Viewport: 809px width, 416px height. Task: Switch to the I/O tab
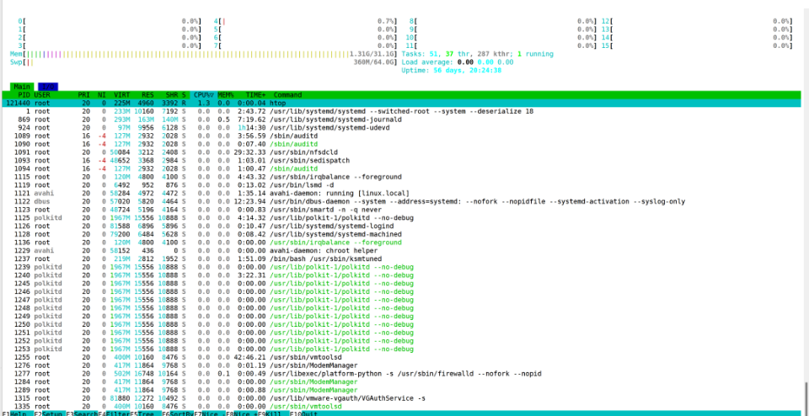[47, 87]
